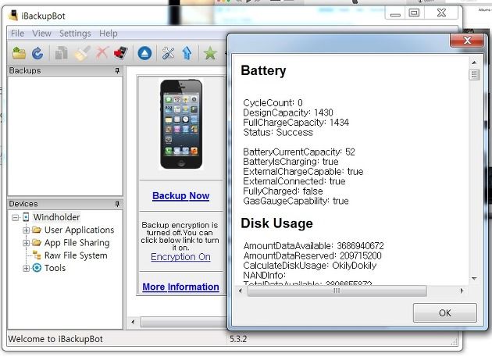
Task: Expand the App File Sharing node
Action: tap(27, 243)
